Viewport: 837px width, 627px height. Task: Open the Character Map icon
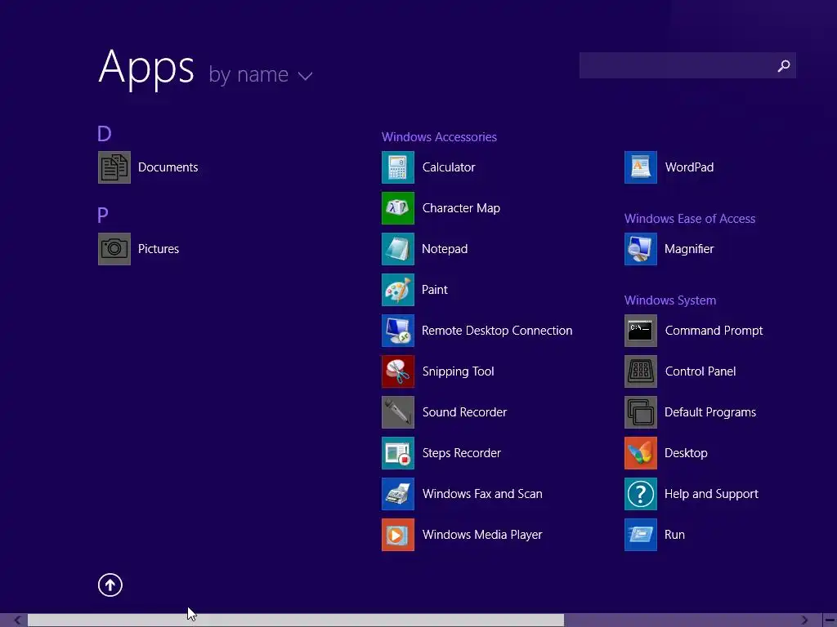[x=398, y=208]
